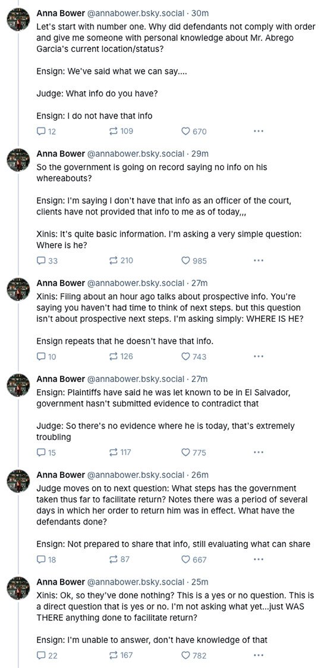The image size is (327, 668).
Task: Open more options on the 985-likes post
Action: coord(258,261)
